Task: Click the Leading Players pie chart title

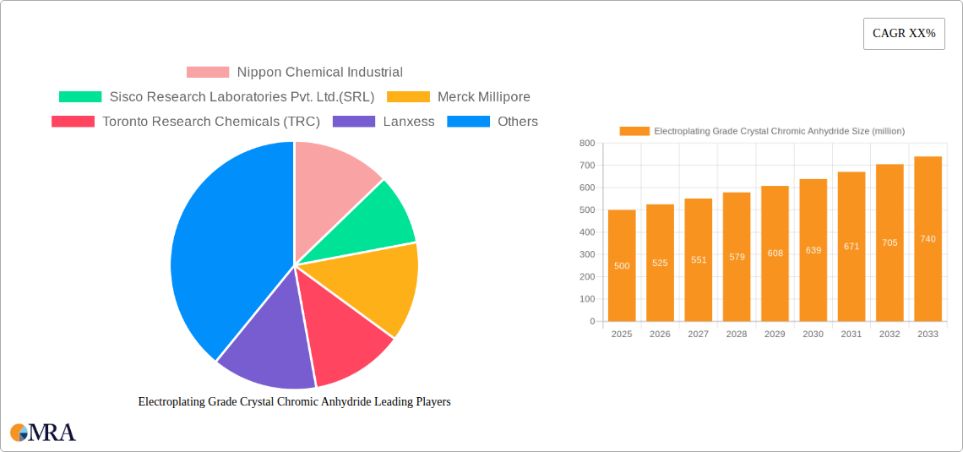Action: click(x=294, y=401)
